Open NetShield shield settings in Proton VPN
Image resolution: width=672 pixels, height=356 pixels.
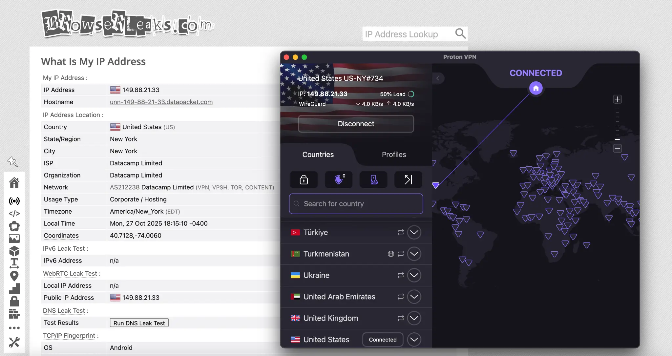339,179
